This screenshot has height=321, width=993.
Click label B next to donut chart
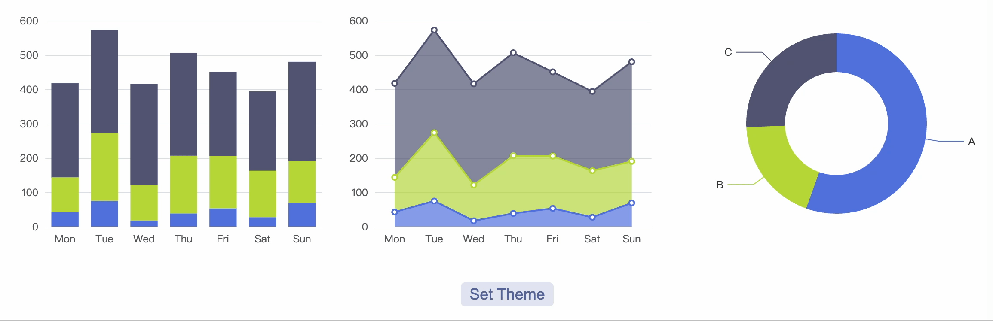click(x=720, y=185)
